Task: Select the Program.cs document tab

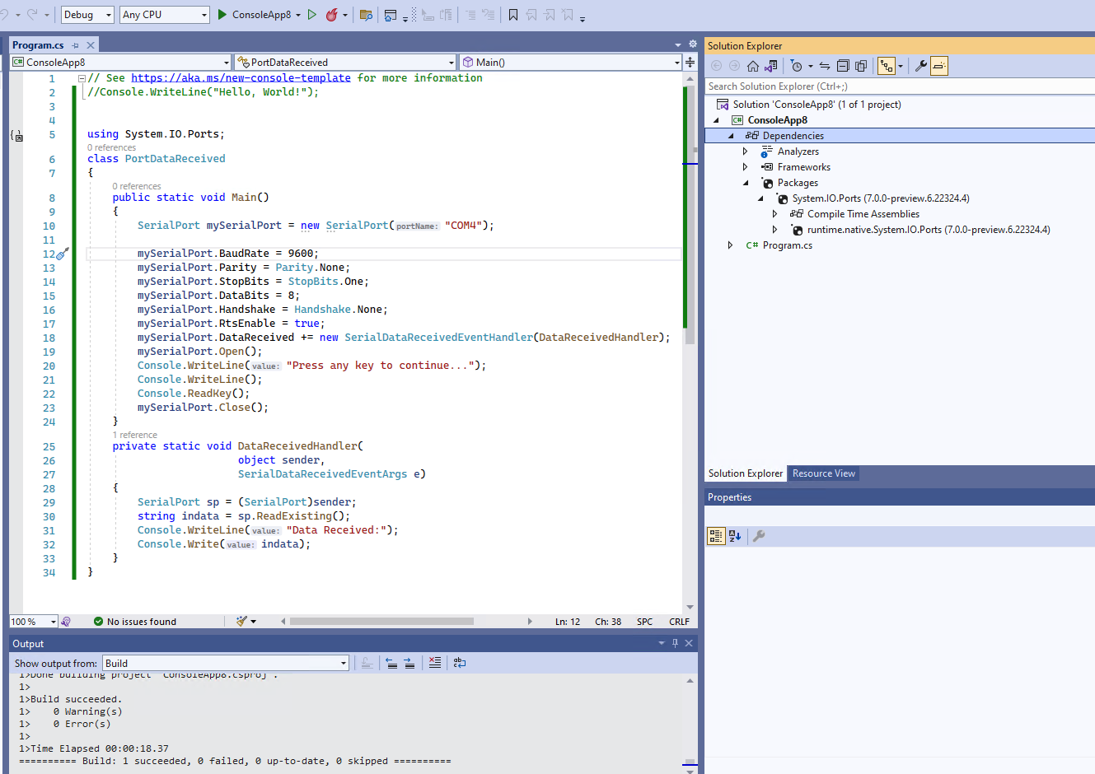Action: (37, 45)
